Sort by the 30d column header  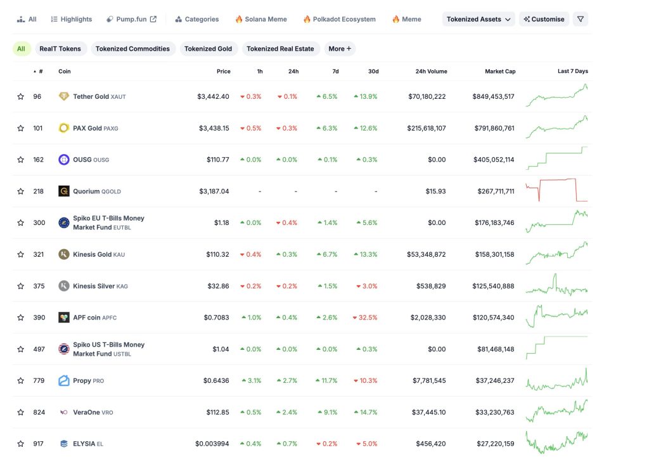[x=373, y=71]
